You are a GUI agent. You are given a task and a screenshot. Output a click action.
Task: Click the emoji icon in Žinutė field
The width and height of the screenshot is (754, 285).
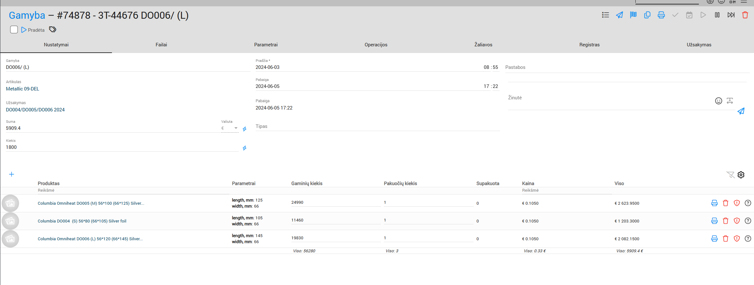718,101
